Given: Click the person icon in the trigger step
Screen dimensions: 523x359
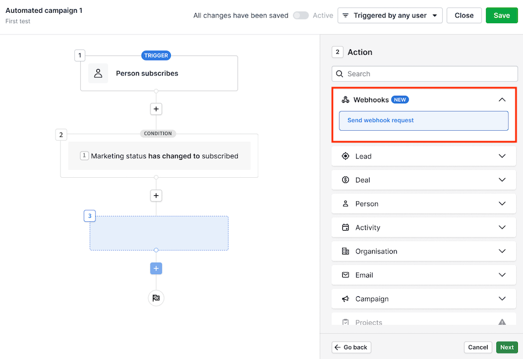Looking at the screenshot, I should click(98, 73).
